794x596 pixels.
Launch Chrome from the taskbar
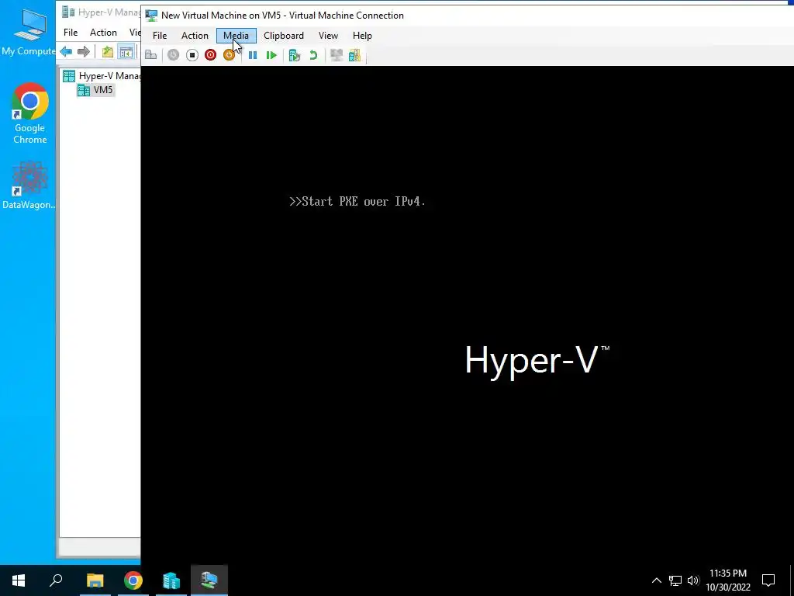click(x=133, y=580)
